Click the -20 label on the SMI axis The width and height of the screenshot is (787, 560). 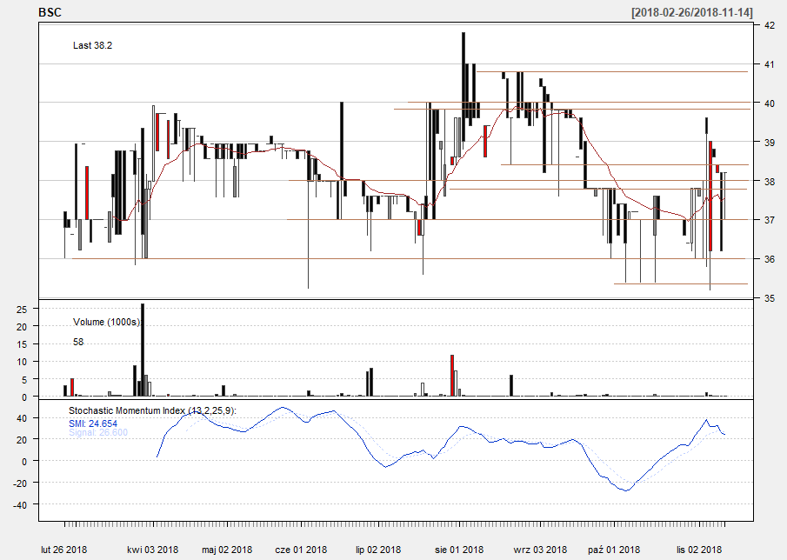coord(20,483)
